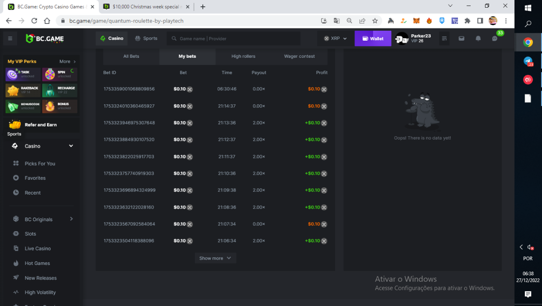
Task: Toggle the hamburger sidebar menu
Action: [x=10, y=39]
